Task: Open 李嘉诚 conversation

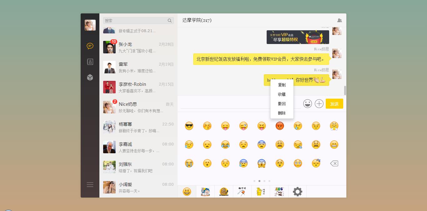Action: (138, 147)
